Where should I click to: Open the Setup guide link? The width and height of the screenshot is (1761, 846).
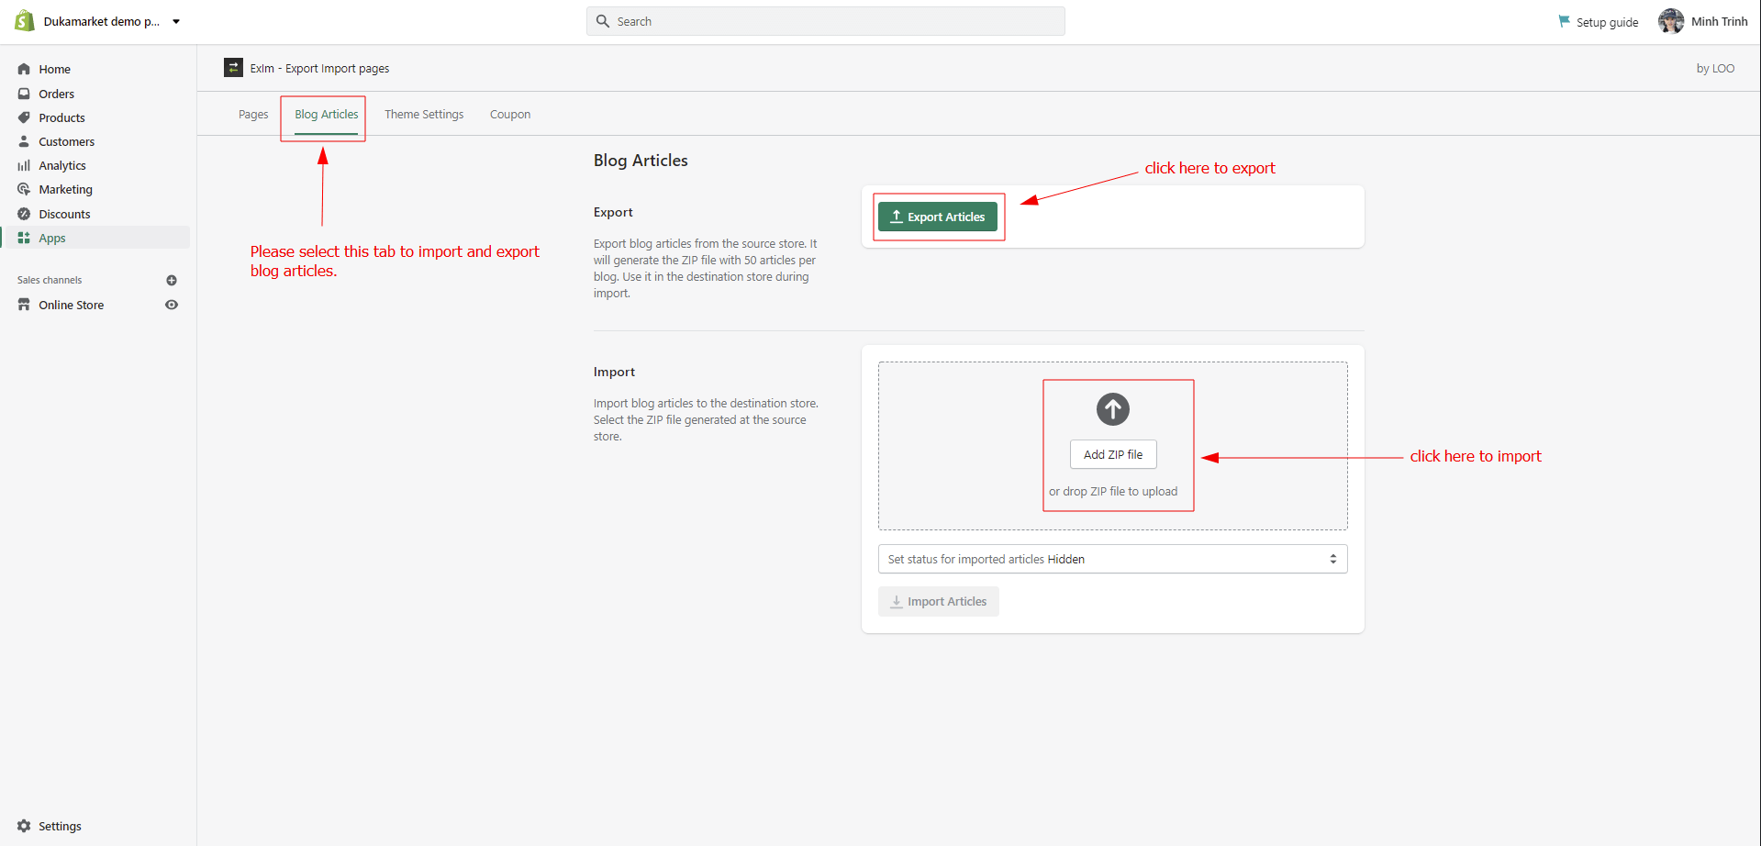[x=1599, y=22]
